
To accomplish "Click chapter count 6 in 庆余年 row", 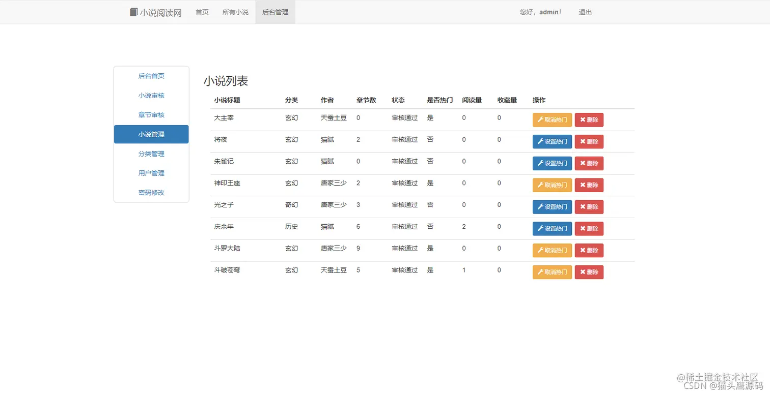I will coord(359,227).
